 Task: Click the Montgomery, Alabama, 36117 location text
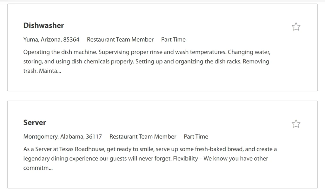pyautogui.click(x=62, y=136)
